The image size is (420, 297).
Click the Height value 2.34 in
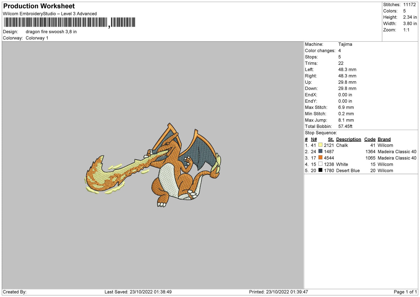(410, 17)
